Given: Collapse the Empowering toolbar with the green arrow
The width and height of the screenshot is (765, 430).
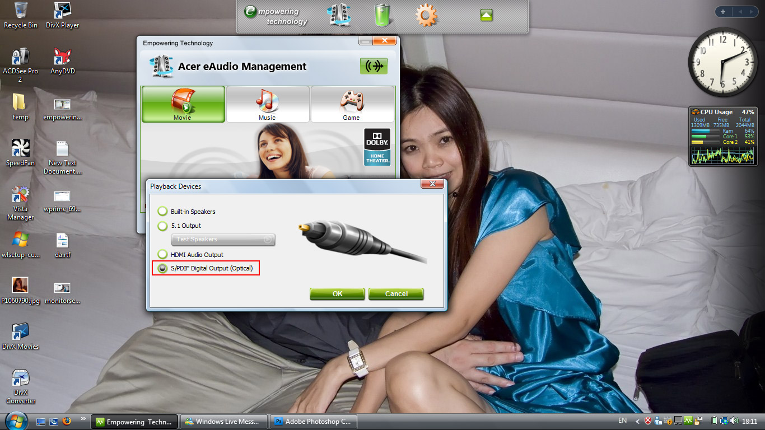Looking at the screenshot, I should (486, 15).
